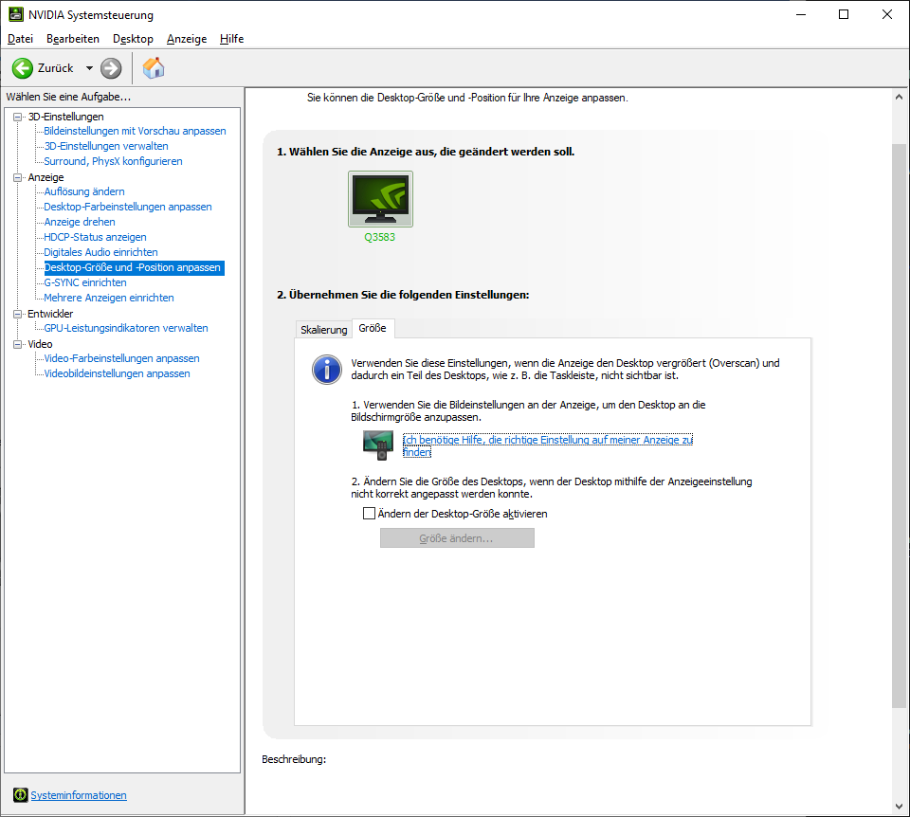Open the Hilfe menu
The width and height of the screenshot is (910, 817).
[x=231, y=39]
